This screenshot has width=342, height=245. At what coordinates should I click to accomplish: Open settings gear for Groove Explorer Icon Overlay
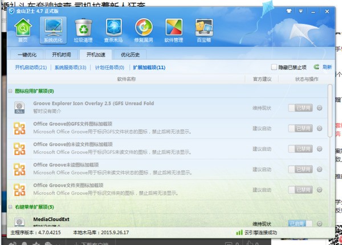coord(320,108)
